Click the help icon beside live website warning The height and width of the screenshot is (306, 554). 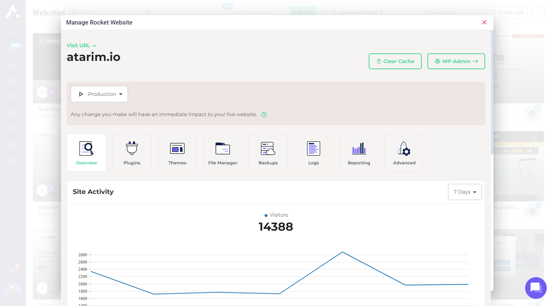[x=264, y=115]
